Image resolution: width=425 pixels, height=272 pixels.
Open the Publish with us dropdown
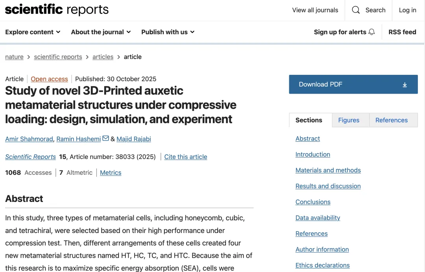pos(168,32)
